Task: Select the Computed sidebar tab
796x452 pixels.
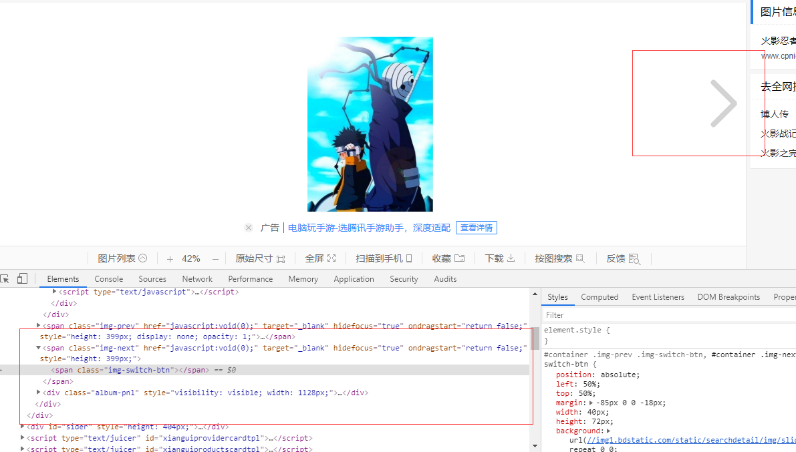Action: coord(600,297)
